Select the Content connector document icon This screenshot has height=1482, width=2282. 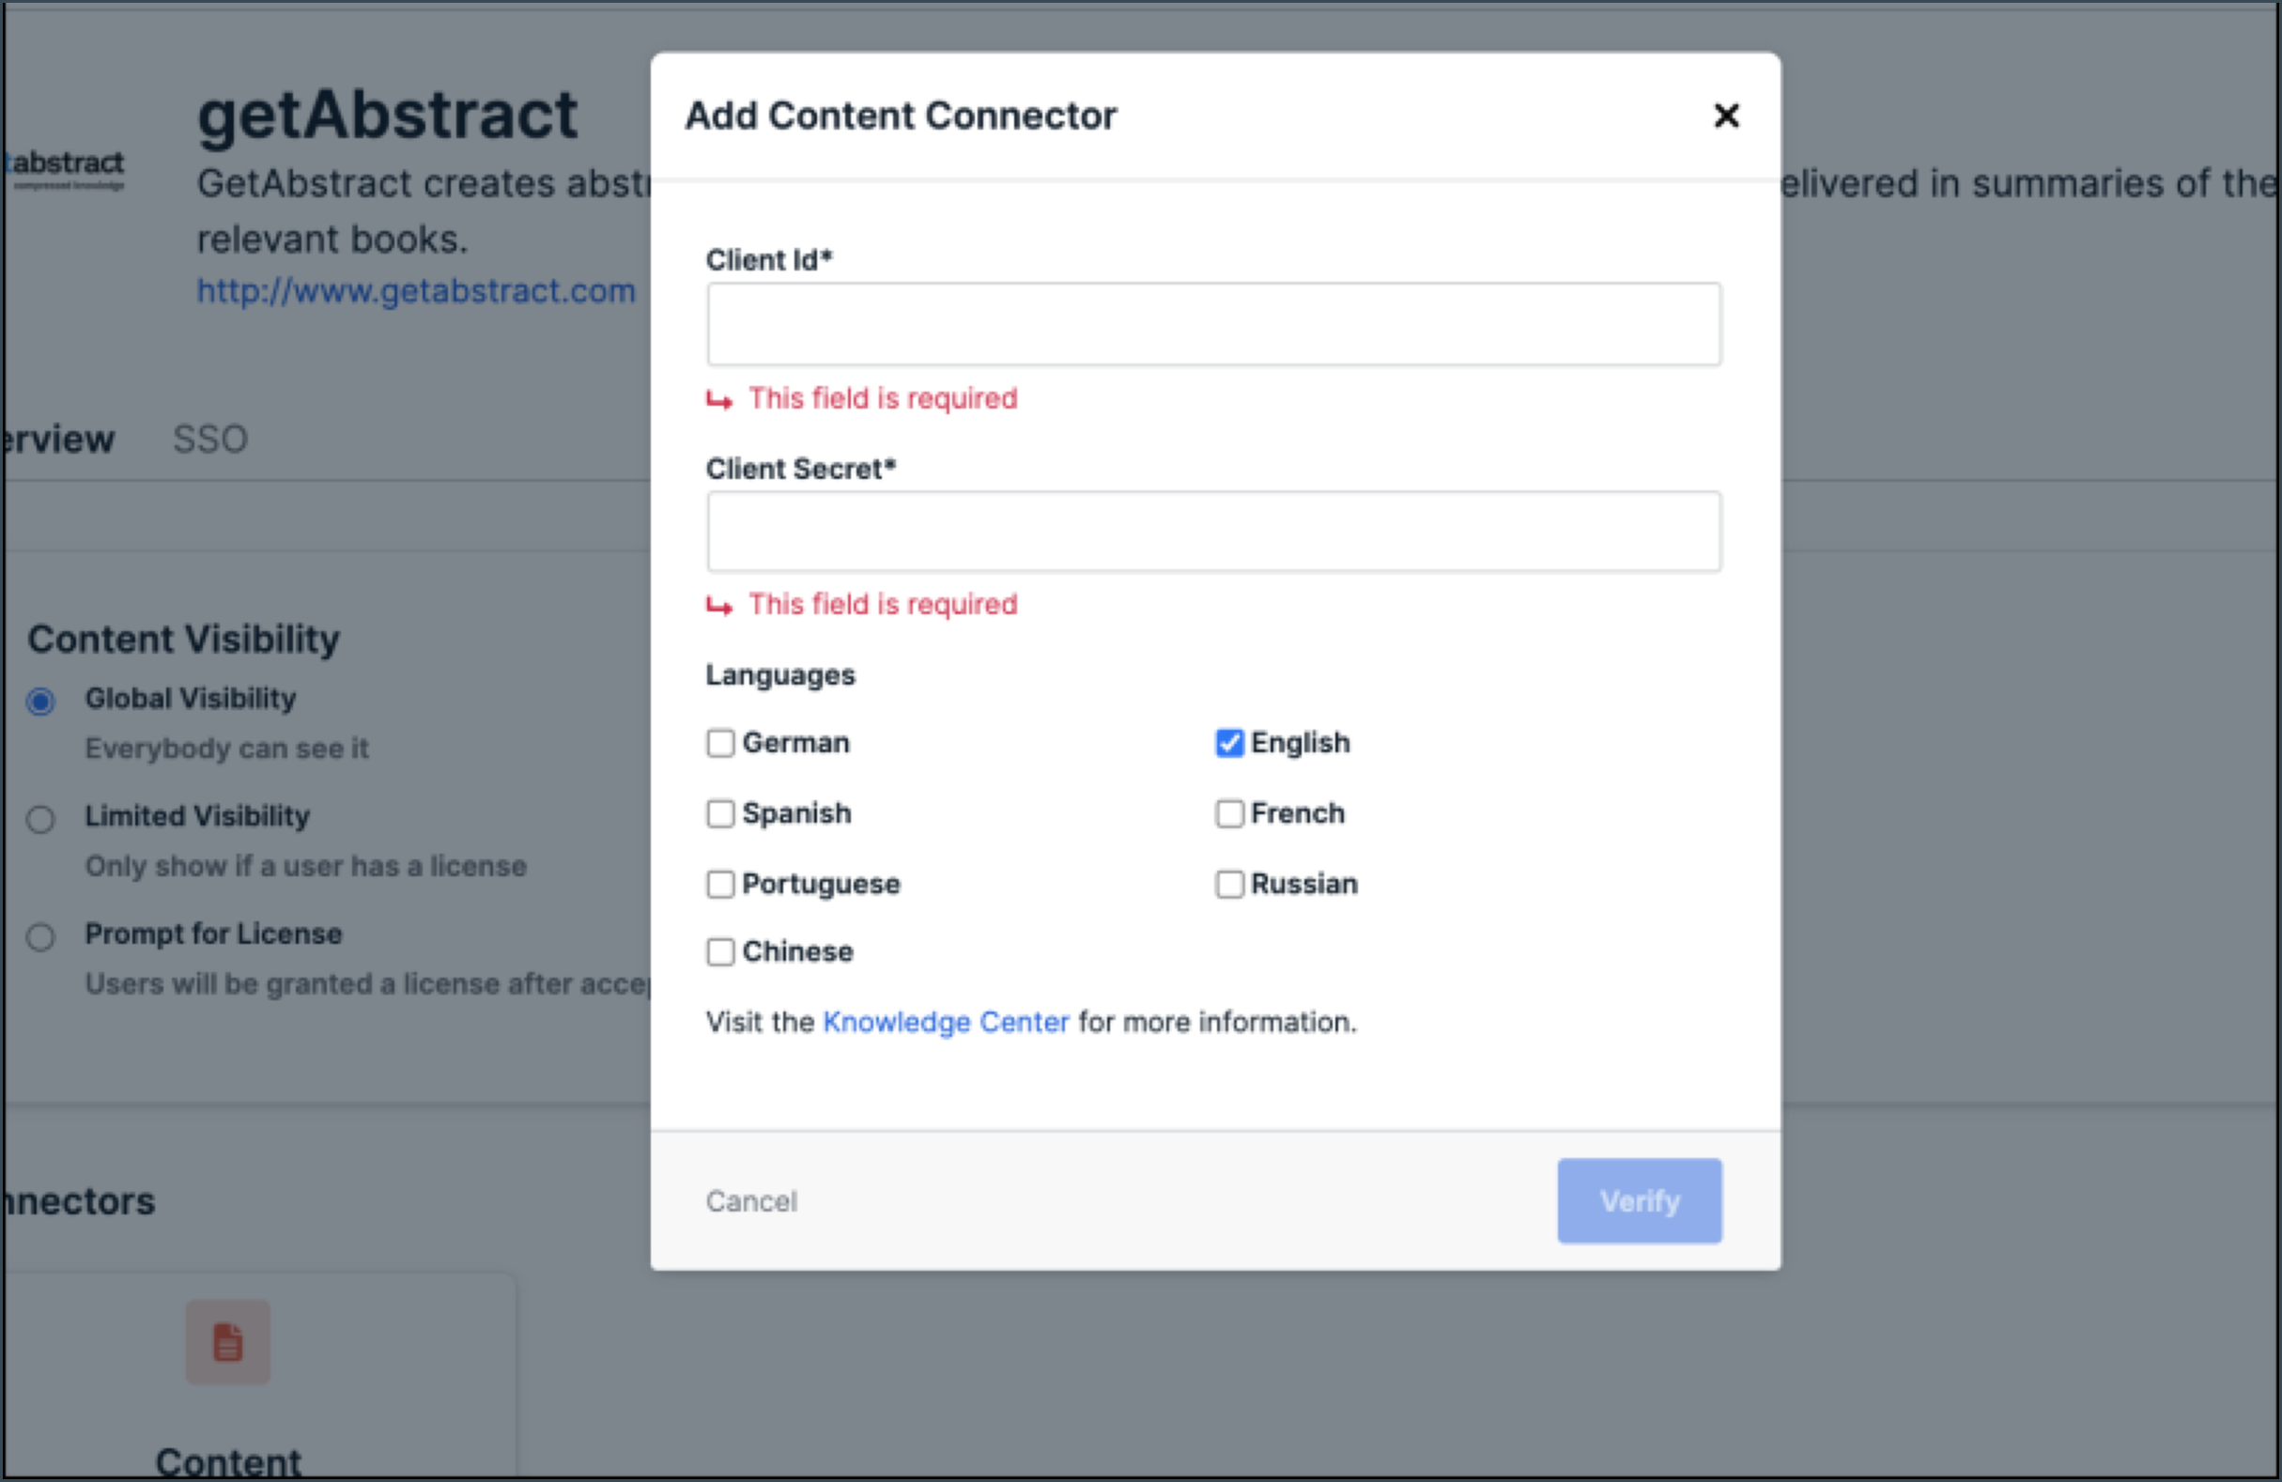pos(227,1342)
